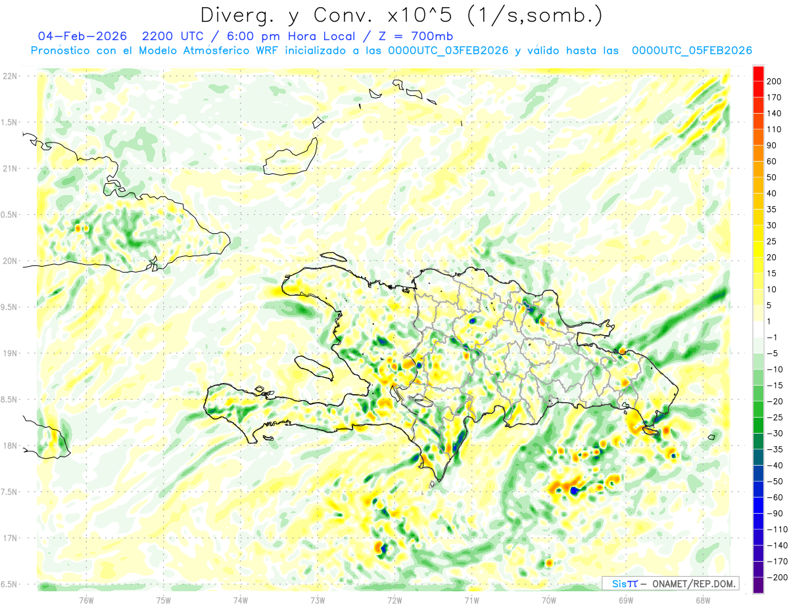Click the 69W longitude label

coord(625,600)
